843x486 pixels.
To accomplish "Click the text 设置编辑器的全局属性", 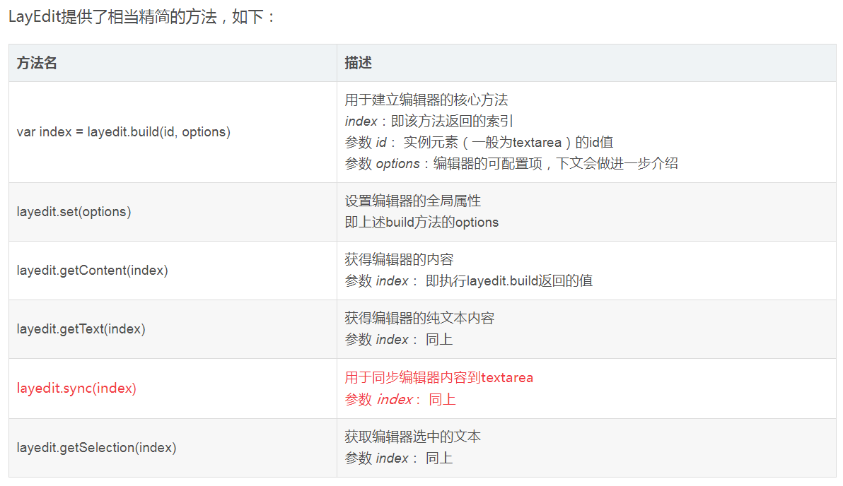I will (413, 201).
